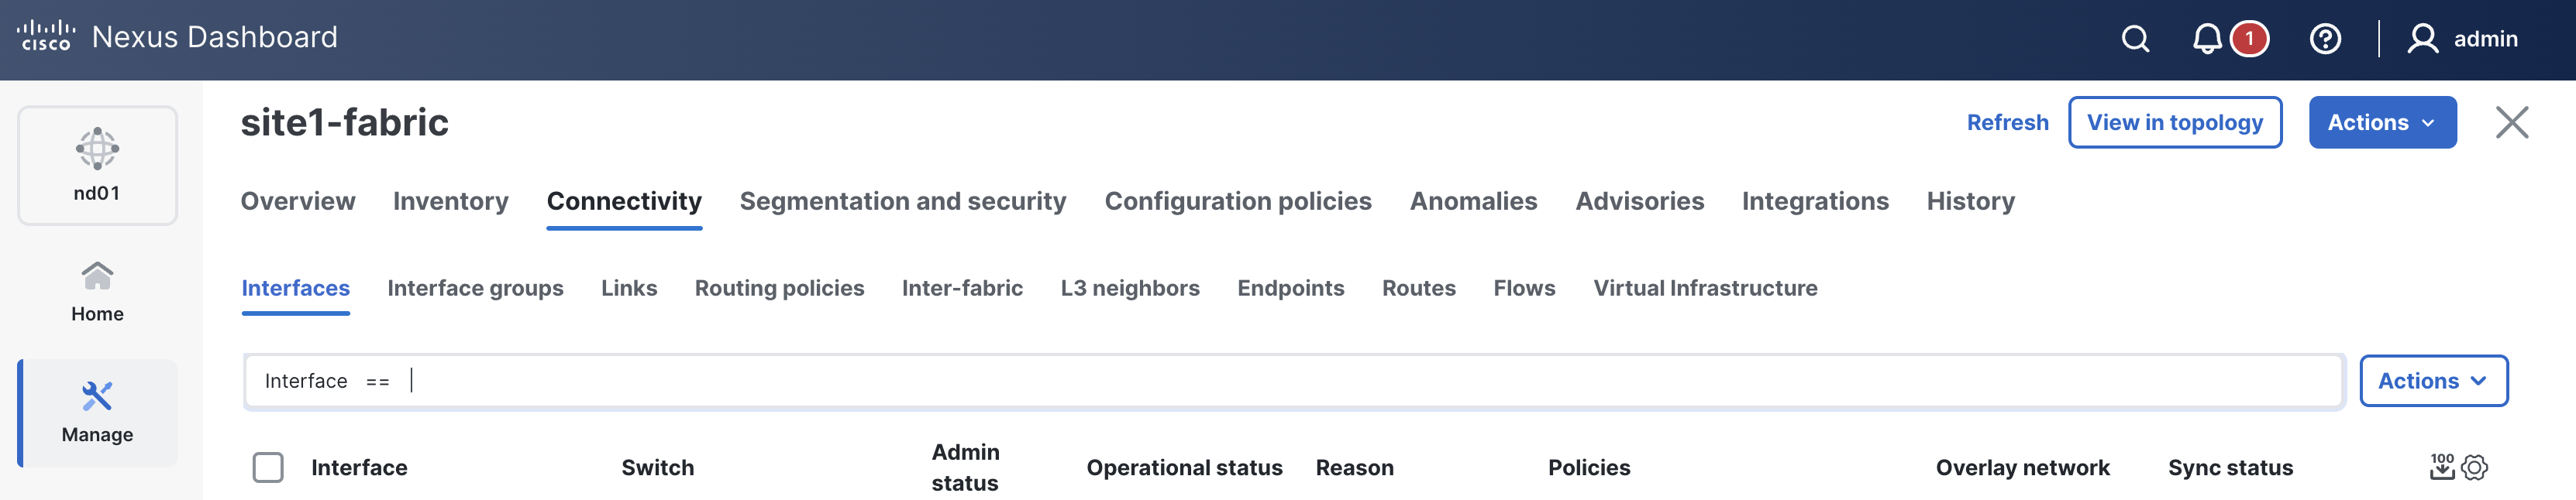Tick the select-all interfaces checkbox
This screenshot has width=2576, height=500.
click(268, 467)
